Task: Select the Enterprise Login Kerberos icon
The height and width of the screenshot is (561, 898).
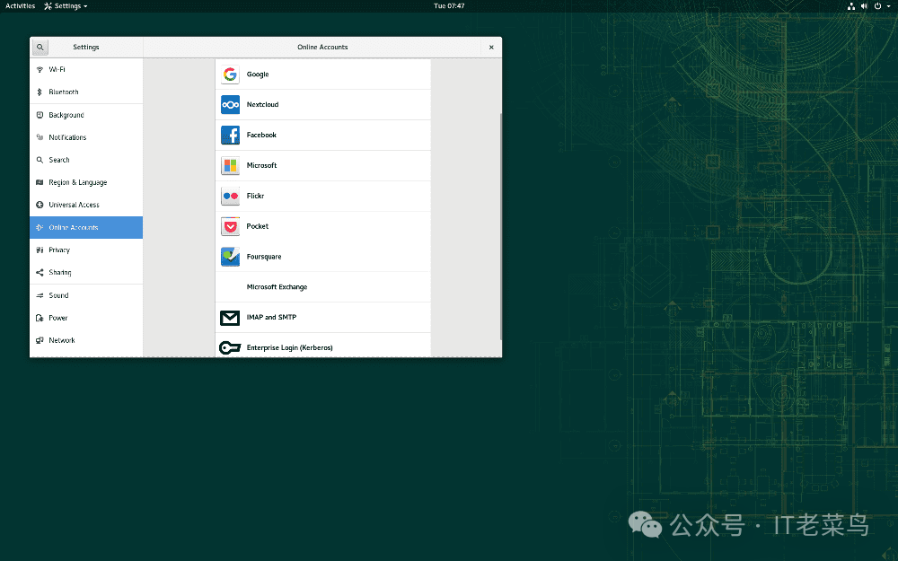Action: (230, 347)
